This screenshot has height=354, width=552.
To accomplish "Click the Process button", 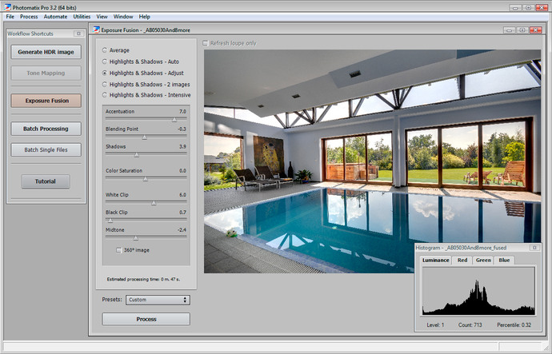I will point(146,319).
